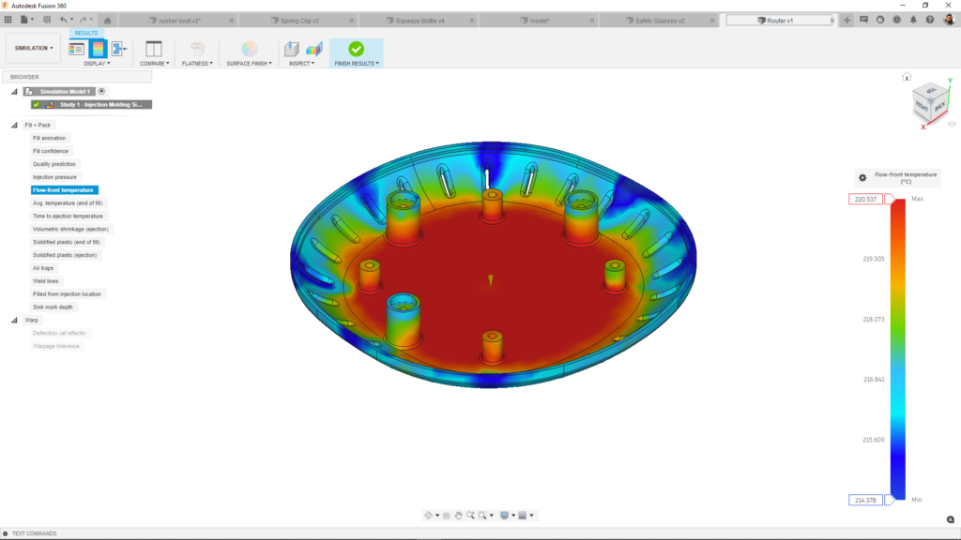The height and width of the screenshot is (540, 961).
Task: Open the Help question mark icon
Action: [x=930, y=21]
